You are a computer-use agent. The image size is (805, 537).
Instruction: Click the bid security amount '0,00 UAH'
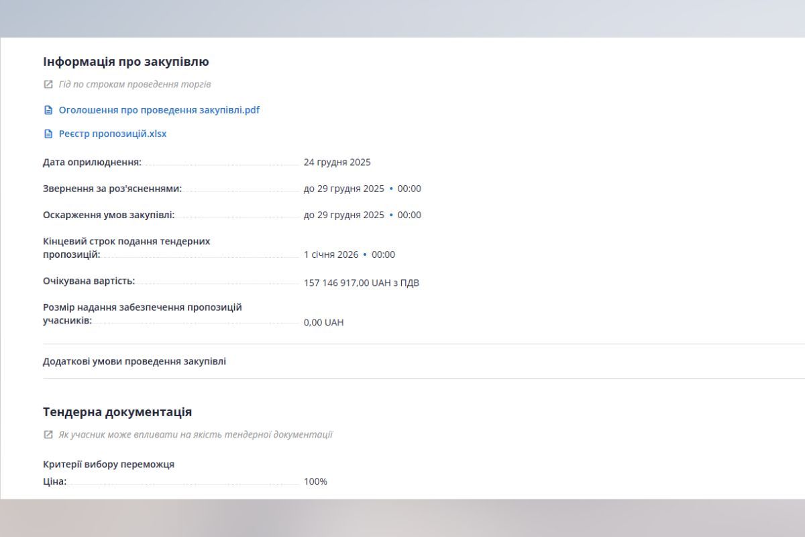tap(323, 322)
